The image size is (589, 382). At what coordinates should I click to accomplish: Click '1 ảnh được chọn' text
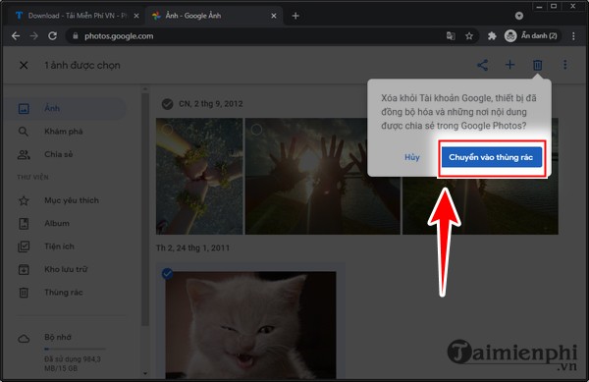coord(82,66)
